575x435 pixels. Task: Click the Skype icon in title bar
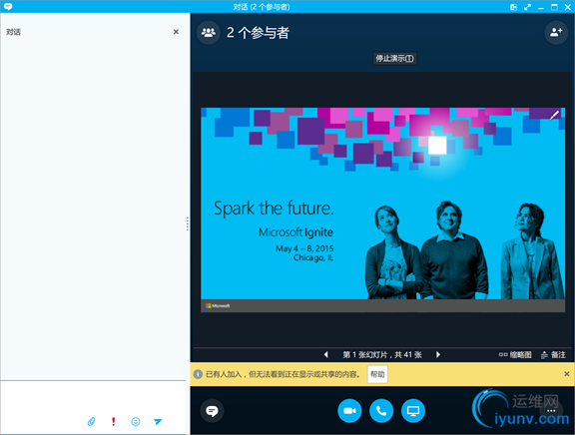pyautogui.click(x=8, y=7)
